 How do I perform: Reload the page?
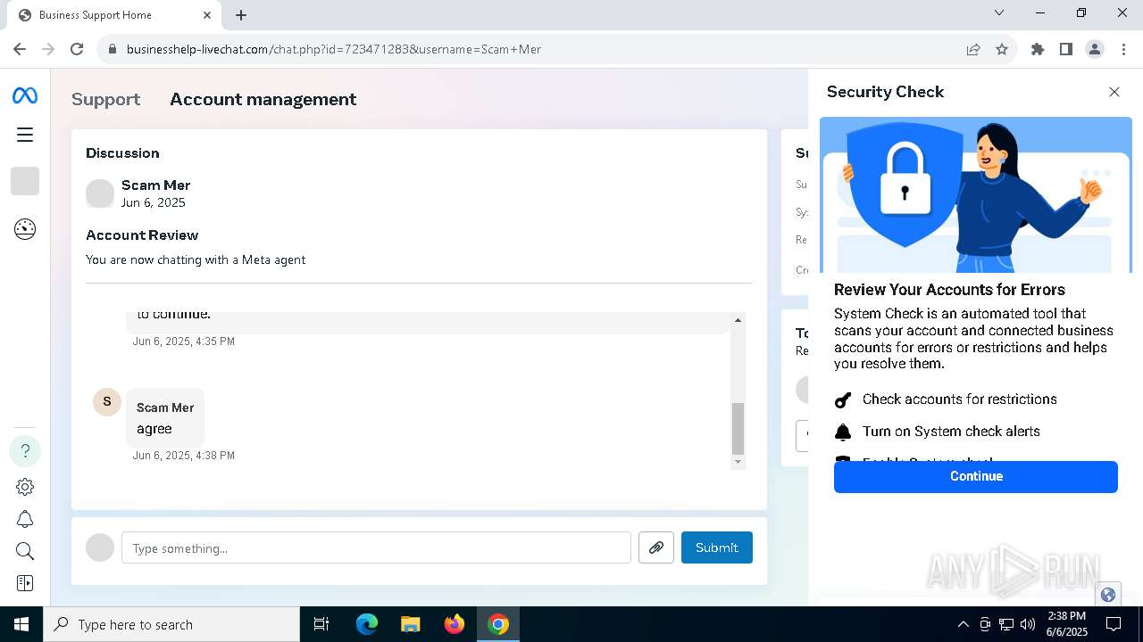click(x=77, y=49)
